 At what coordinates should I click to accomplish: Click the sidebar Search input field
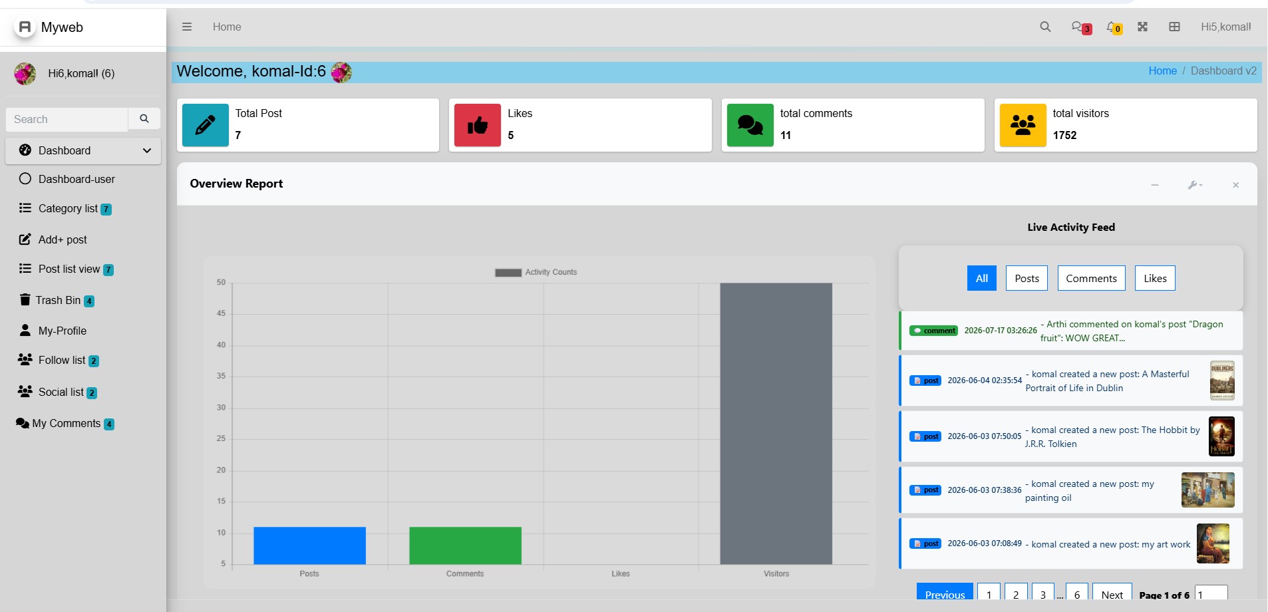point(67,119)
